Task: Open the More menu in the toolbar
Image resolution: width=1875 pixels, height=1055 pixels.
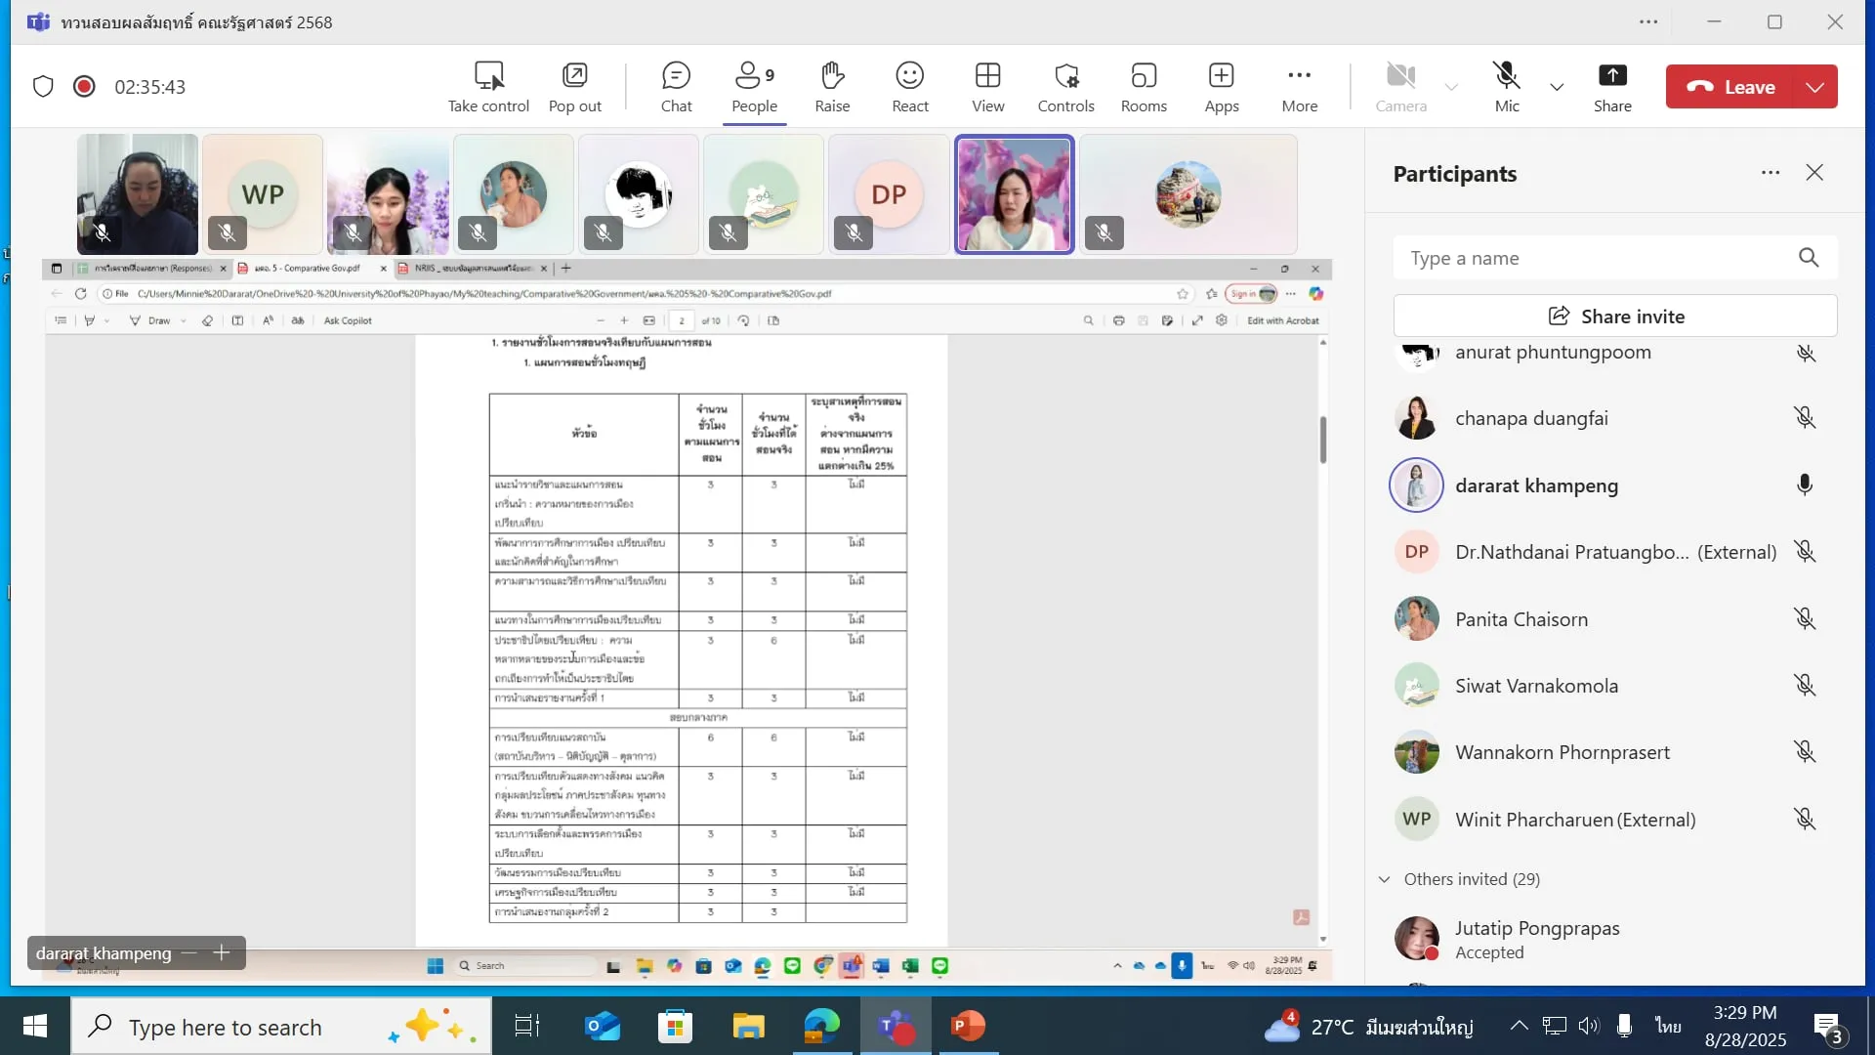Action: [1299, 86]
